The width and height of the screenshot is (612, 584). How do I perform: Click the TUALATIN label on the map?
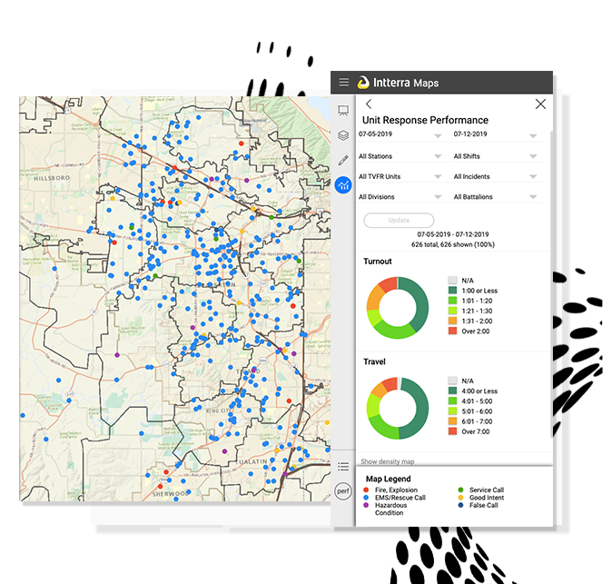[x=252, y=461]
